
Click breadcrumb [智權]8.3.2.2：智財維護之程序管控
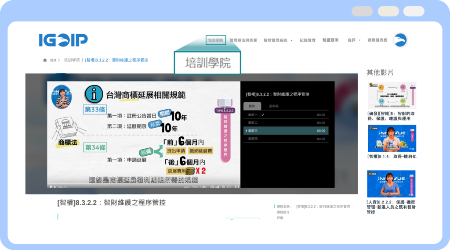(116, 60)
